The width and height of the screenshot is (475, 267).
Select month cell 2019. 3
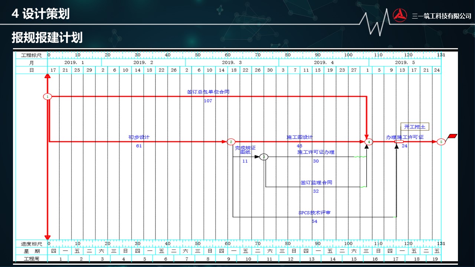(232, 63)
